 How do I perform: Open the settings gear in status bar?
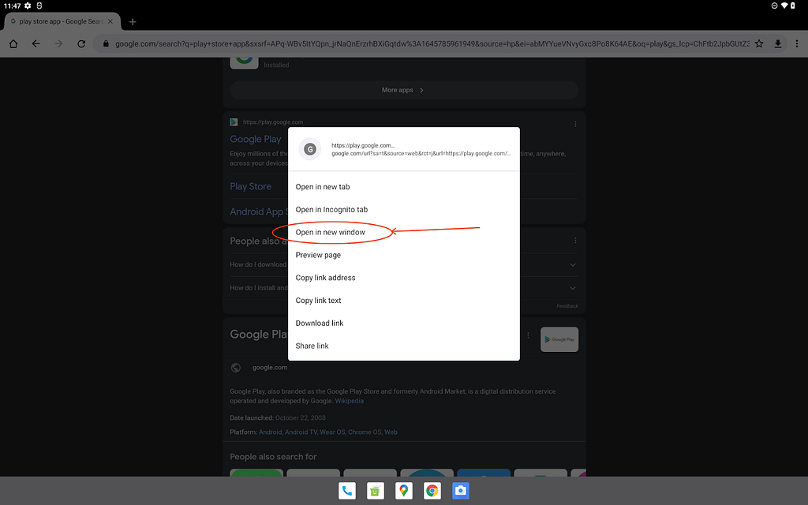tap(28, 6)
